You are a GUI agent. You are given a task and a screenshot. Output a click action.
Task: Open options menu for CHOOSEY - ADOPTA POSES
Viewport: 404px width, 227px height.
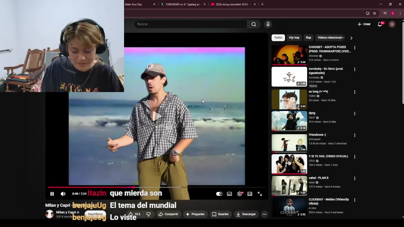point(354,48)
